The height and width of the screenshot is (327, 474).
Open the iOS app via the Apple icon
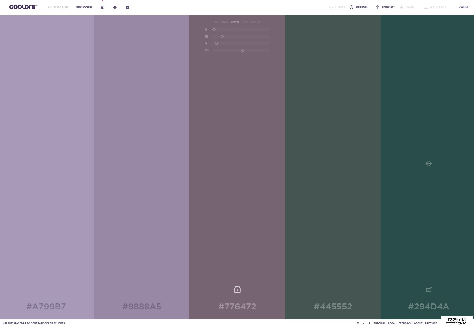pyautogui.click(x=102, y=7)
